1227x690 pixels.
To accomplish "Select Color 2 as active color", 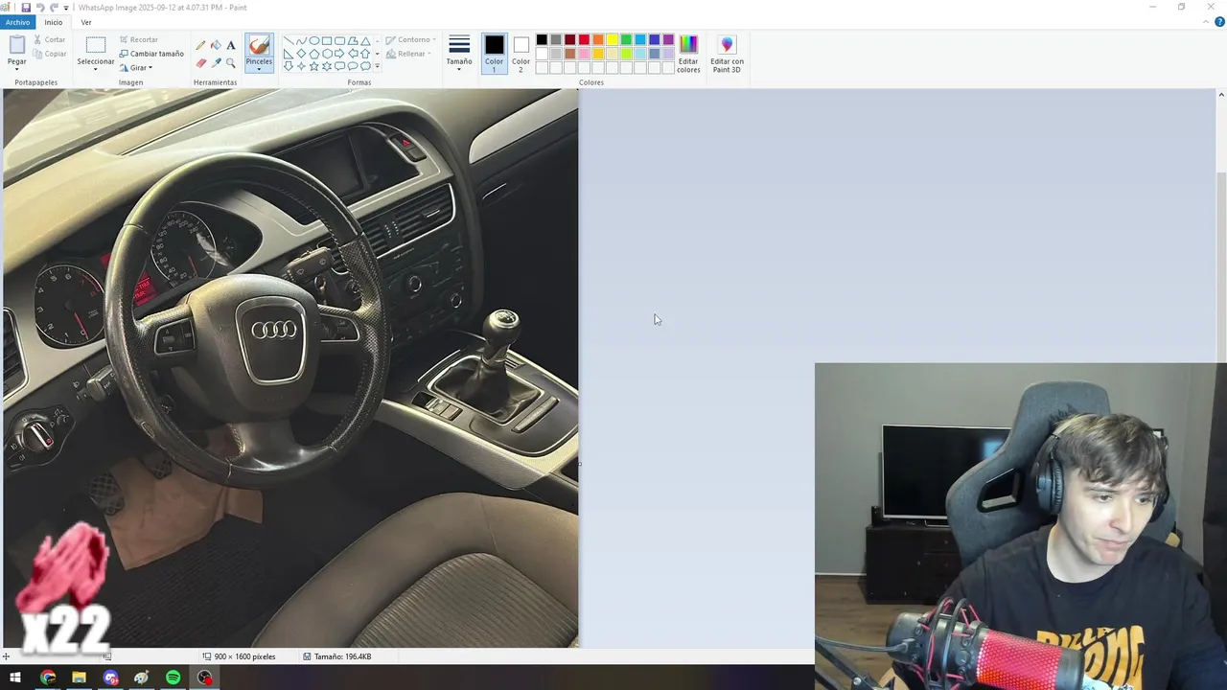I will coord(521,54).
